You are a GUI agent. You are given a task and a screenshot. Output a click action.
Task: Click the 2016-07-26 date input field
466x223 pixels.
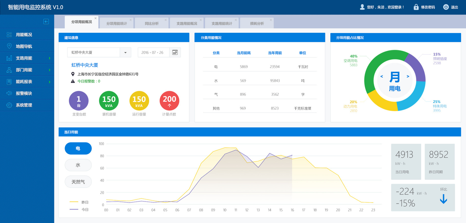click(154, 52)
